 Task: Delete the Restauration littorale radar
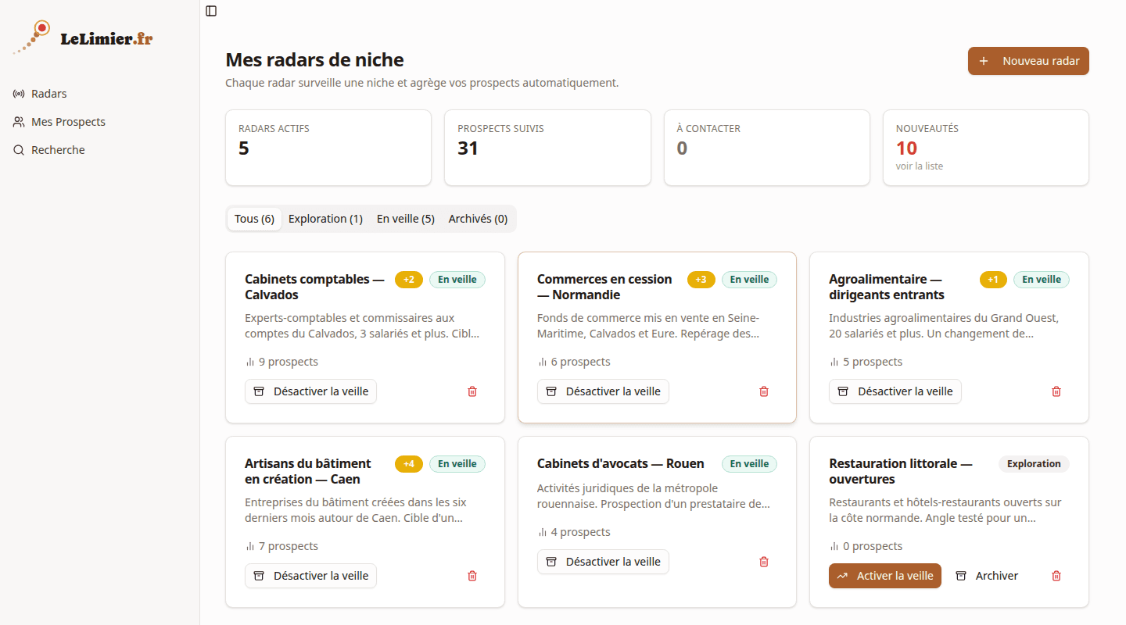coord(1056,576)
